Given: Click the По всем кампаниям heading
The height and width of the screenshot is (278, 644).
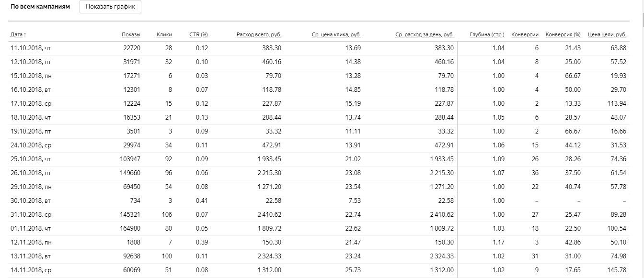Looking at the screenshot, I should (40, 7).
